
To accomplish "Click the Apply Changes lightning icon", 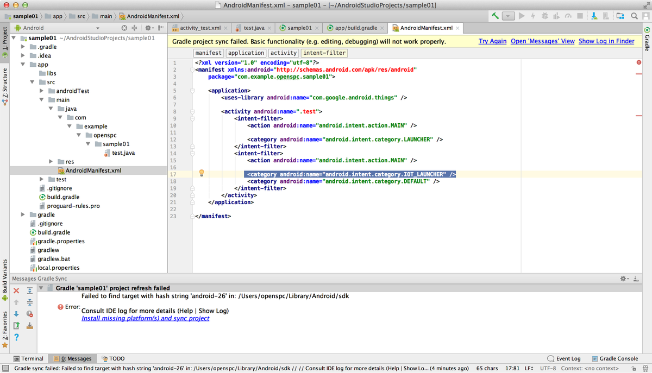I will tap(534, 16).
